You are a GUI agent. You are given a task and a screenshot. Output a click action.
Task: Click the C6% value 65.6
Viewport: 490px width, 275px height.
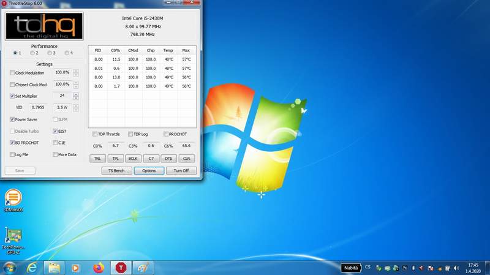(186, 146)
